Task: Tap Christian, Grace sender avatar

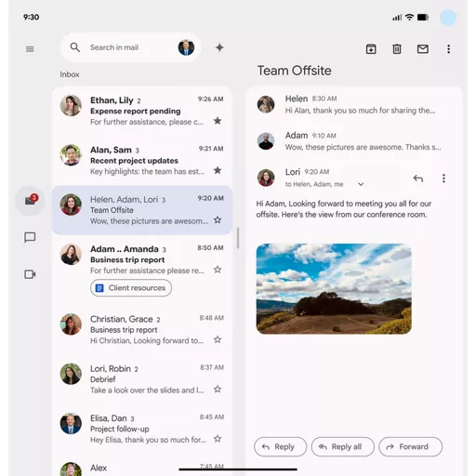Action: [71, 324]
